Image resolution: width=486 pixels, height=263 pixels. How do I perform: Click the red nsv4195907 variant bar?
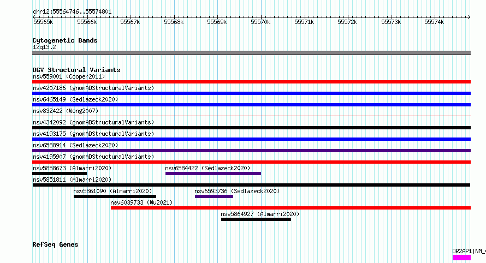(x=251, y=162)
